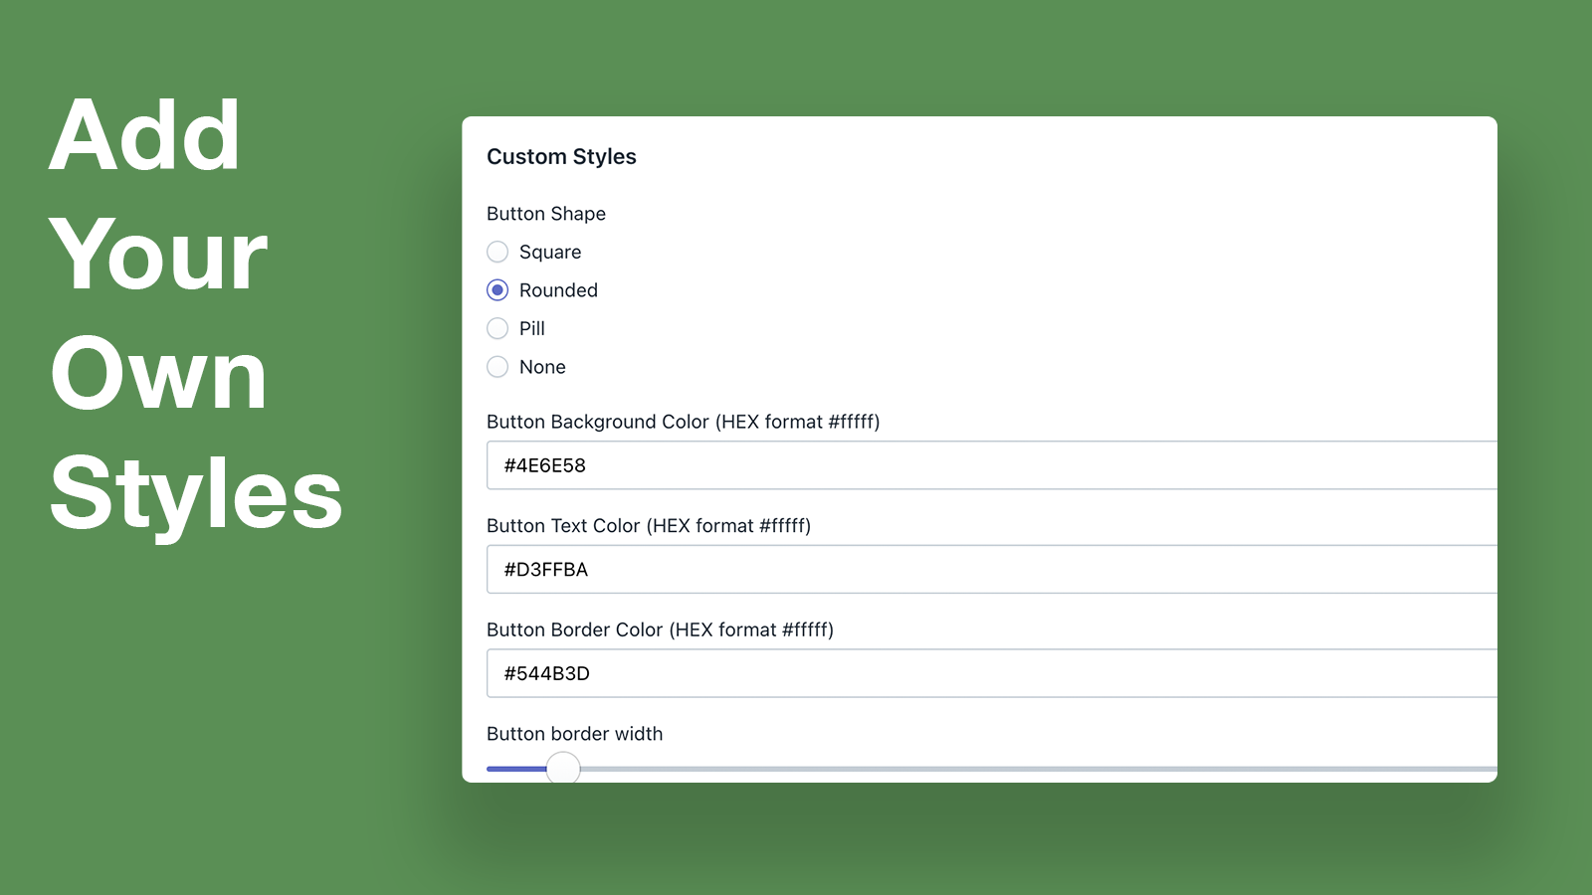Viewport: 1592px width, 895px height.
Task: Click the Custom Styles heading
Action: click(561, 156)
